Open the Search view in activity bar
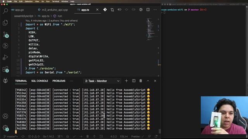The width and height of the screenshot is (248, 139). [5, 11]
